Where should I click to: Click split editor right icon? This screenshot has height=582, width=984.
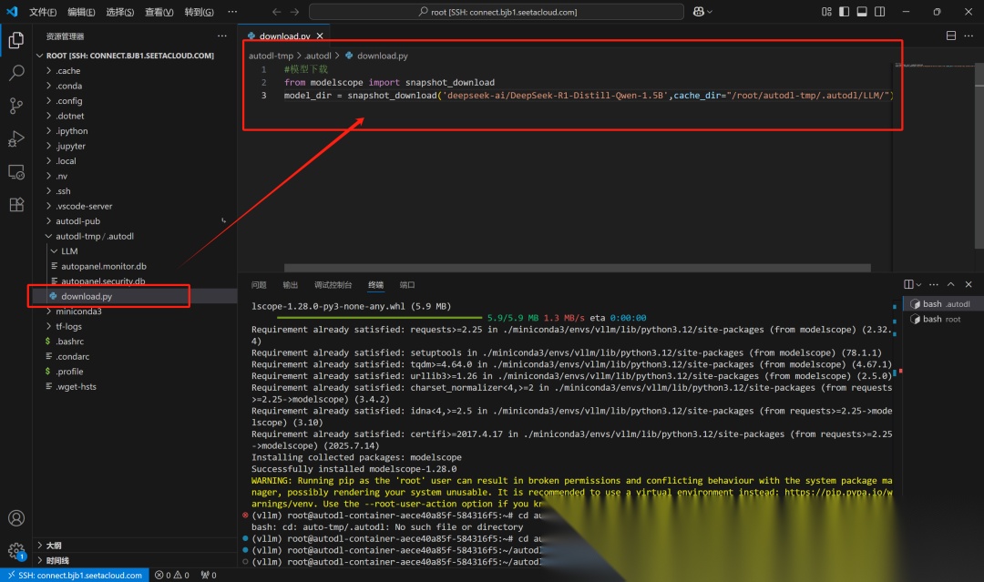pos(951,36)
